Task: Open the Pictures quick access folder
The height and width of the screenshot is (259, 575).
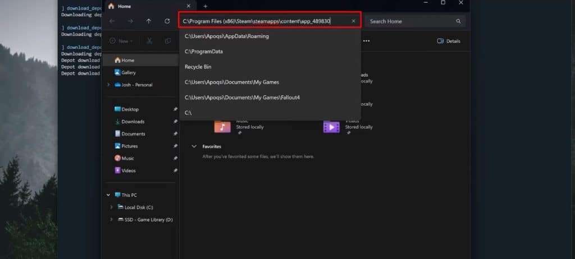Action: point(126,146)
